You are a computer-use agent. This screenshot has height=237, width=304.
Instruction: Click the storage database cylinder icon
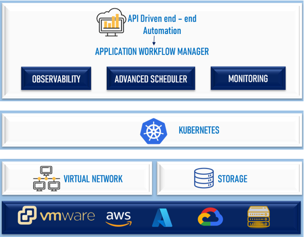[204, 178]
